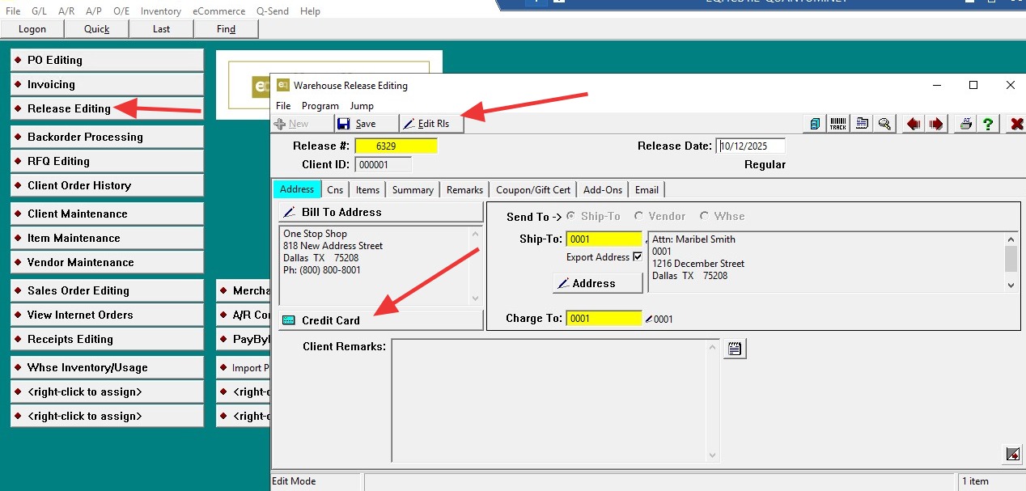
Task: Click the Last button
Action: point(162,29)
